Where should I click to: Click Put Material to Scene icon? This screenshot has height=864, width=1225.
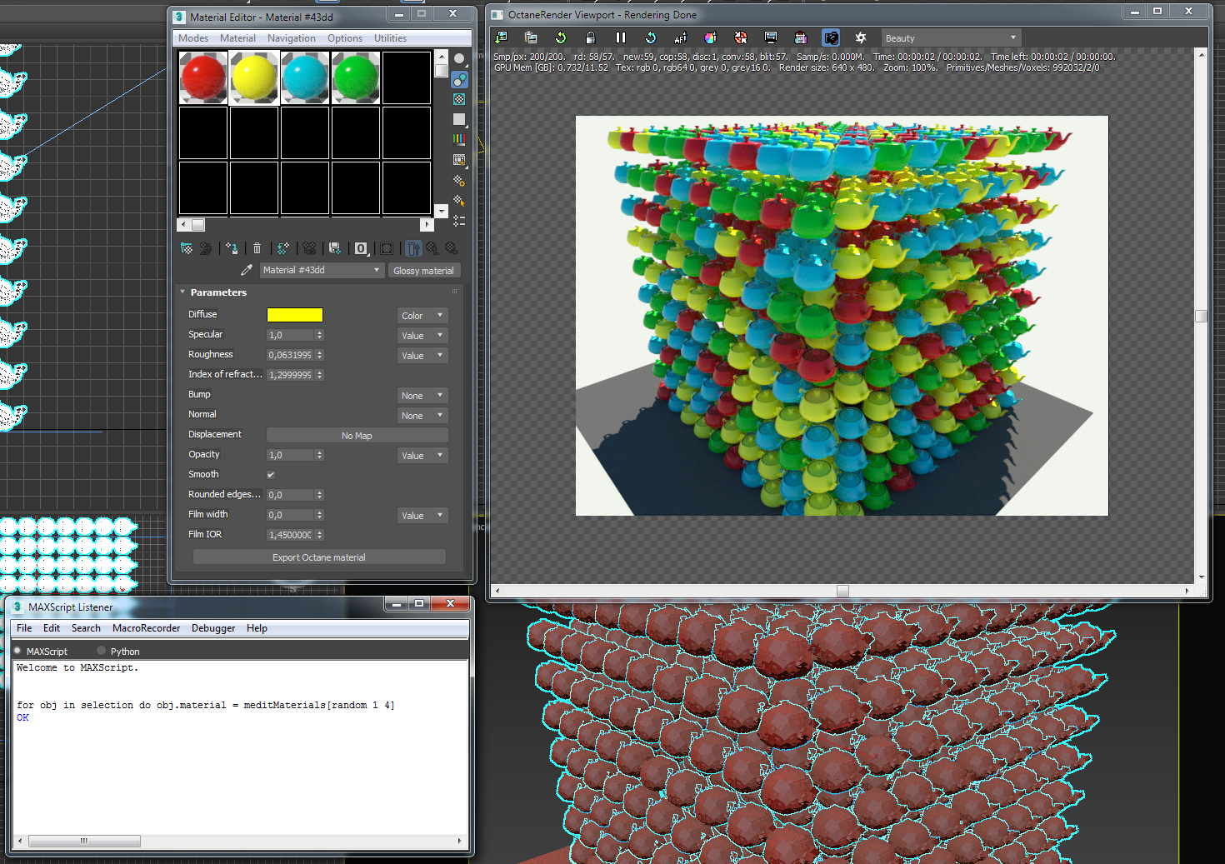(206, 248)
